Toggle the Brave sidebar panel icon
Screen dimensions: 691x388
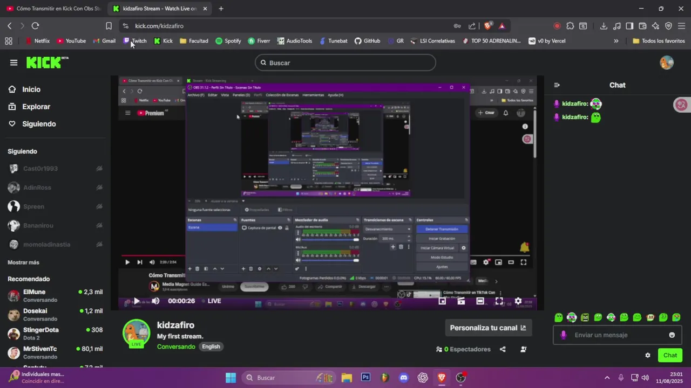click(629, 26)
